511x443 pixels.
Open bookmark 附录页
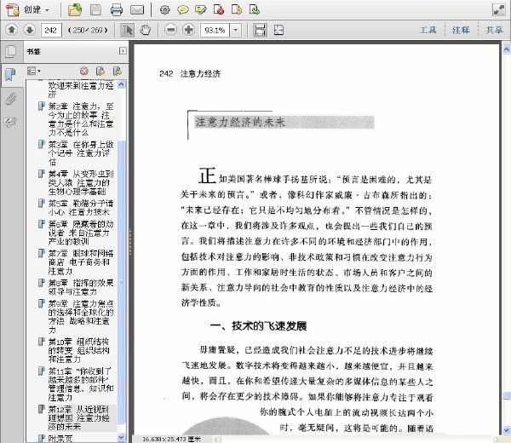coord(60,439)
